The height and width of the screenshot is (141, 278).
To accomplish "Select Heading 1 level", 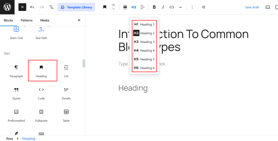I will (144, 24).
